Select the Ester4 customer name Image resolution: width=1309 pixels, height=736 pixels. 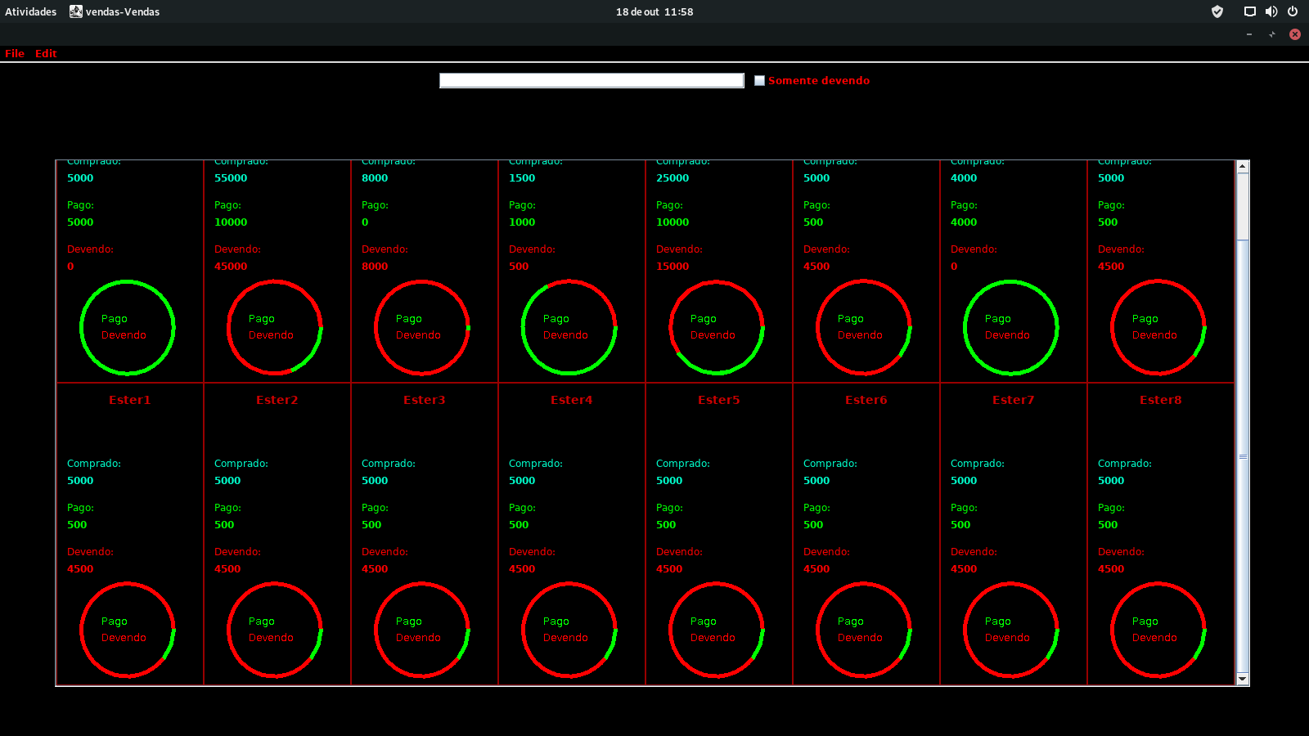pyautogui.click(x=572, y=400)
